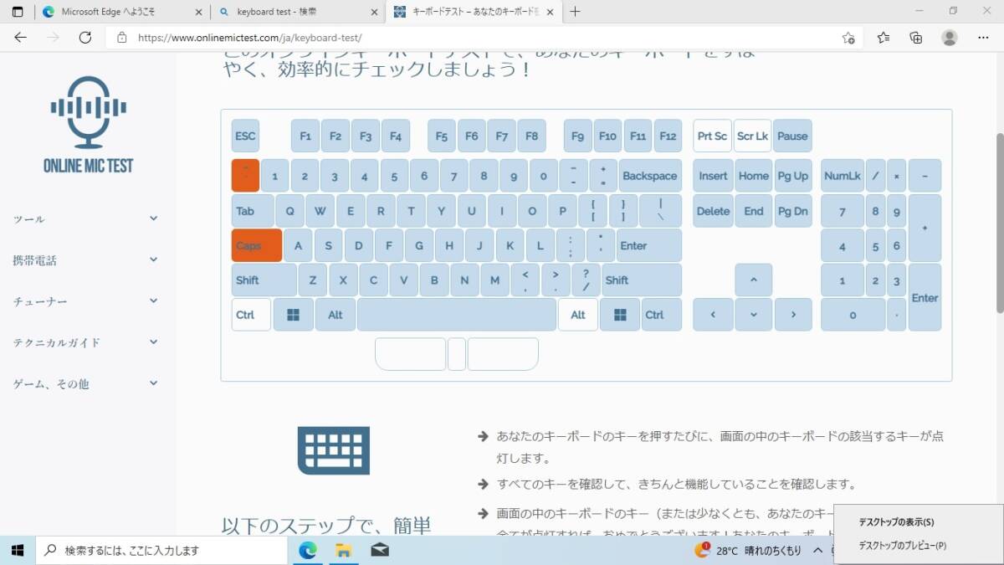Click the Online Mic Test logo
The width and height of the screenshot is (1004, 565).
coord(88,125)
